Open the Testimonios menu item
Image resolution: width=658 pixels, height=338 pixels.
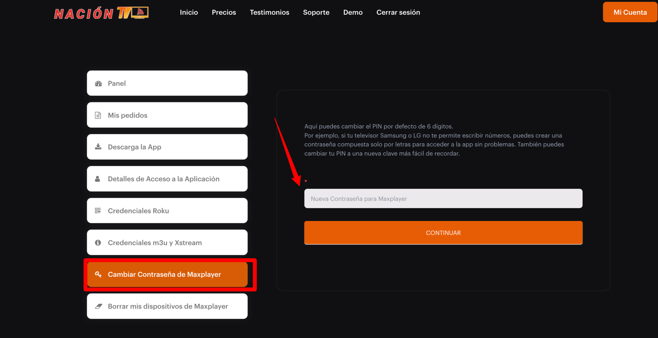[x=269, y=12]
